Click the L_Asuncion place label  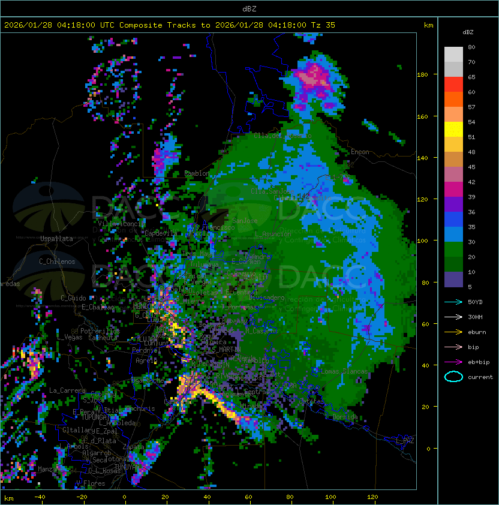point(273,234)
